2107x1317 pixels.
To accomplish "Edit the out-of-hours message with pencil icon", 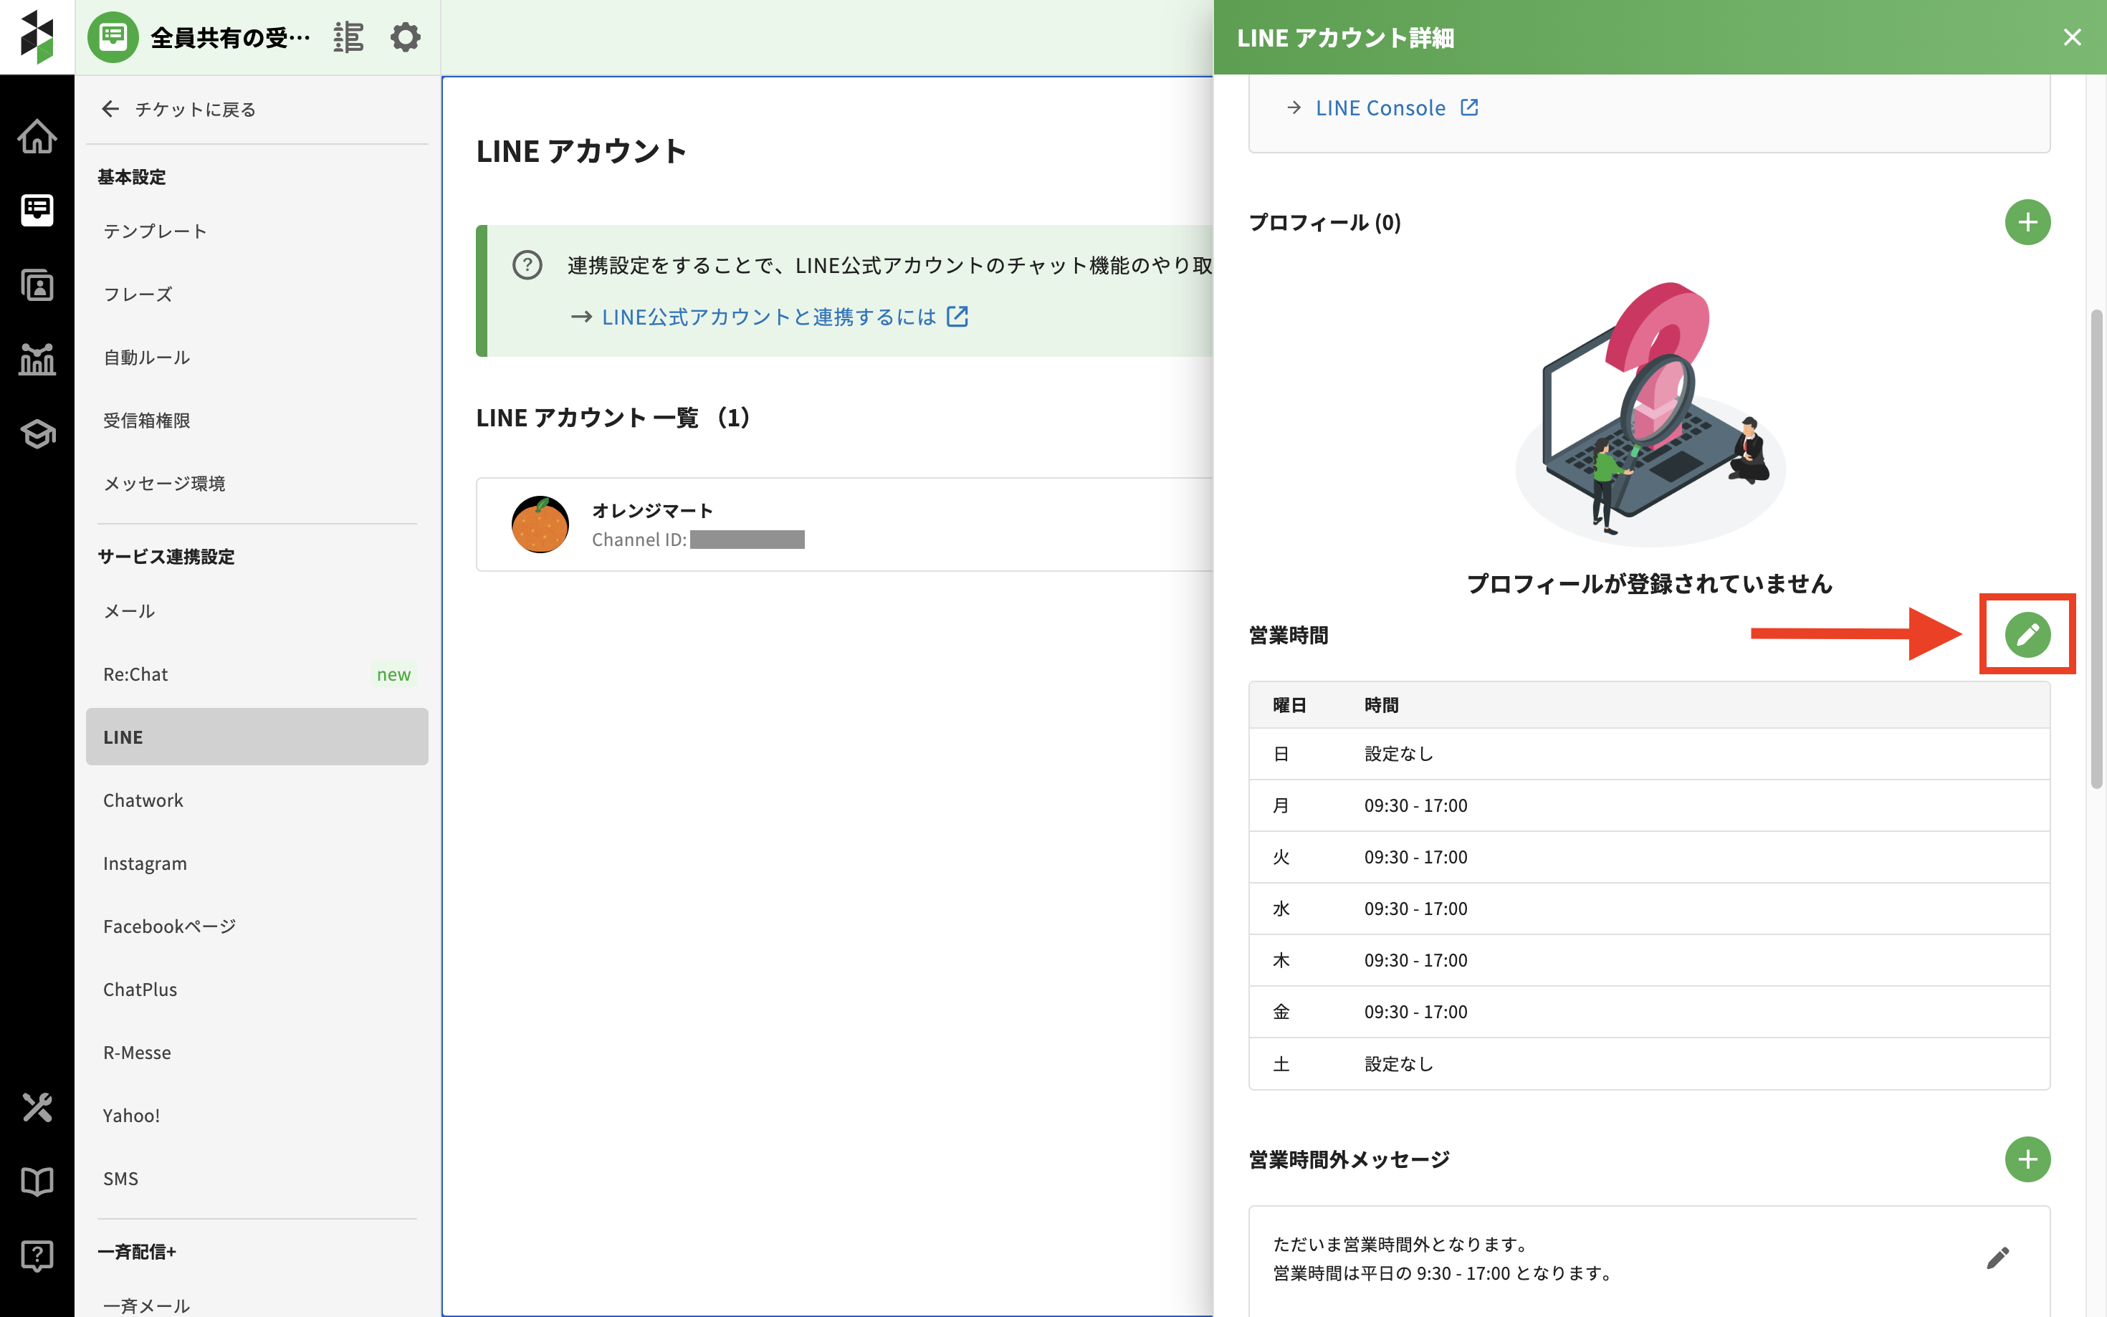I will point(1997,1258).
